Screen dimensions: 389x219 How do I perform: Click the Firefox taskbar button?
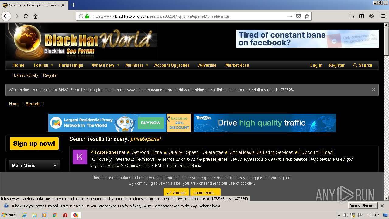coord(75,215)
